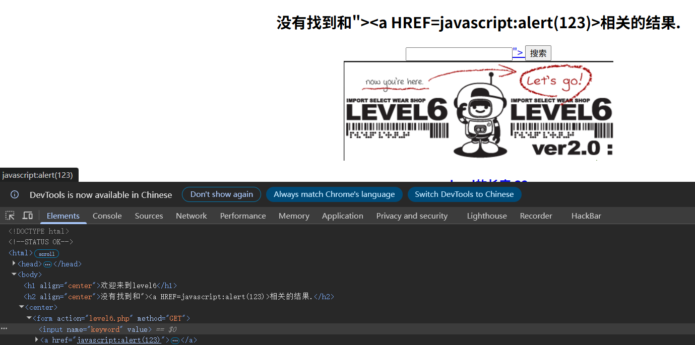Collapse the center element node
The height and width of the screenshot is (345, 695).
[x=22, y=307]
